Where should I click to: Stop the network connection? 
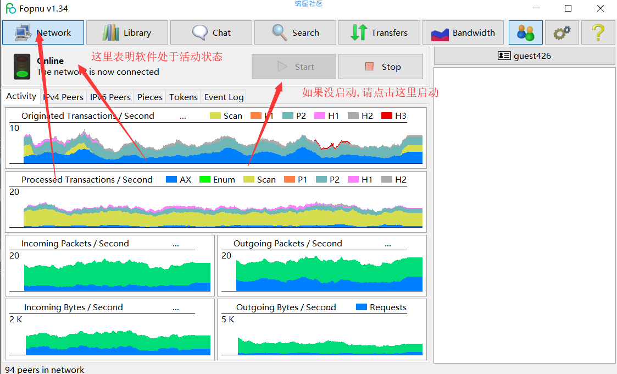(381, 67)
